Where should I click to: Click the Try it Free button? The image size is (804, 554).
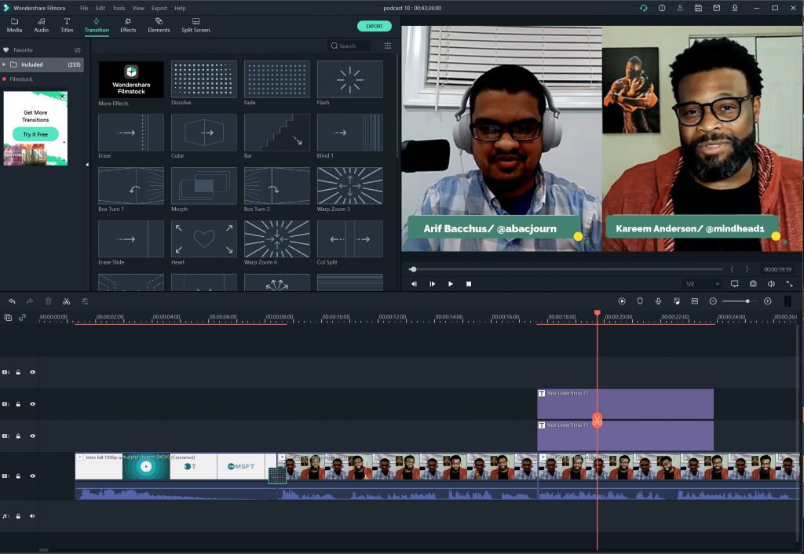(x=35, y=134)
